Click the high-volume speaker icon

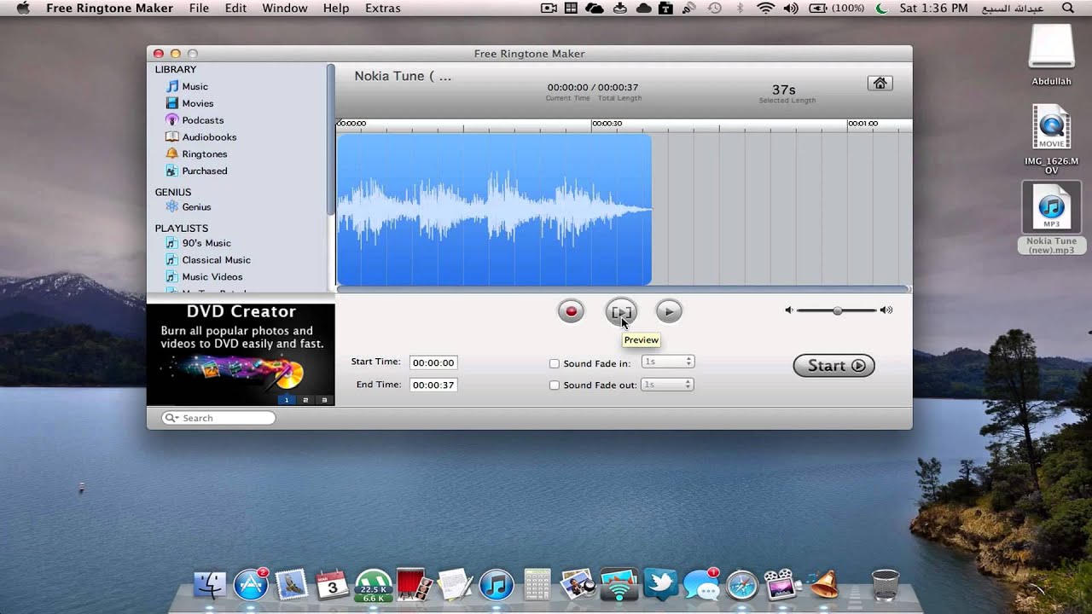pos(886,310)
